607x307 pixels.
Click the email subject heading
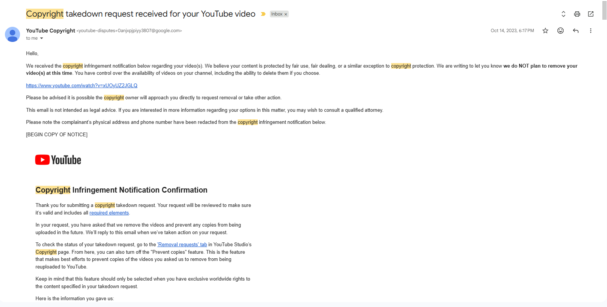point(141,14)
